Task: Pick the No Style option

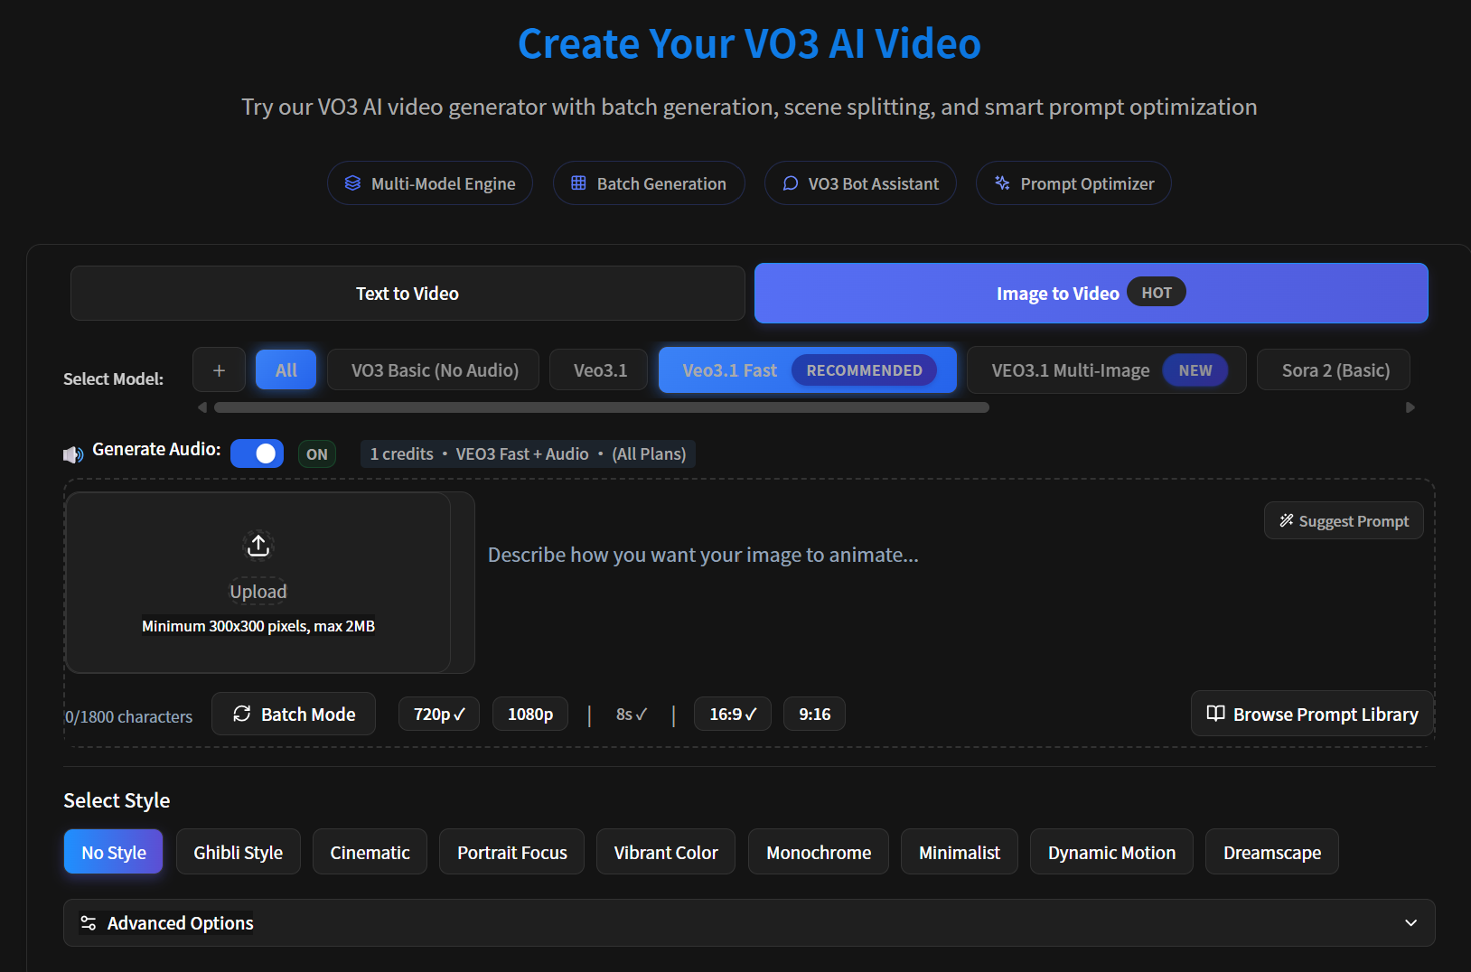Action: pyautogui.click(x=113, y=852)
